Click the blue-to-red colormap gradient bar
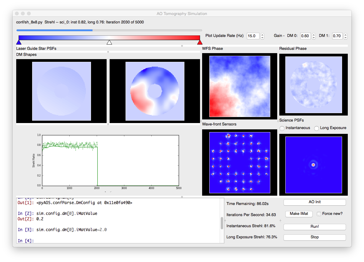This screenshot has width=364, height=262. pyautogui.click(x=109, y=38)
